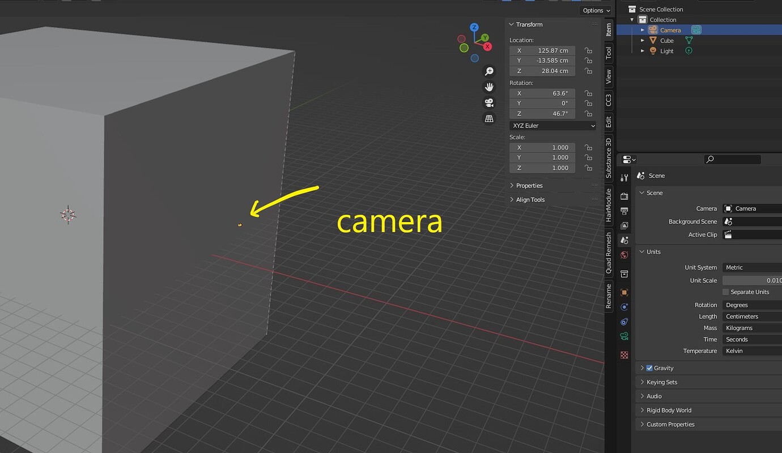Toggle the Scale X lock
Screen dimensions: 782x453
click(588, 148)
